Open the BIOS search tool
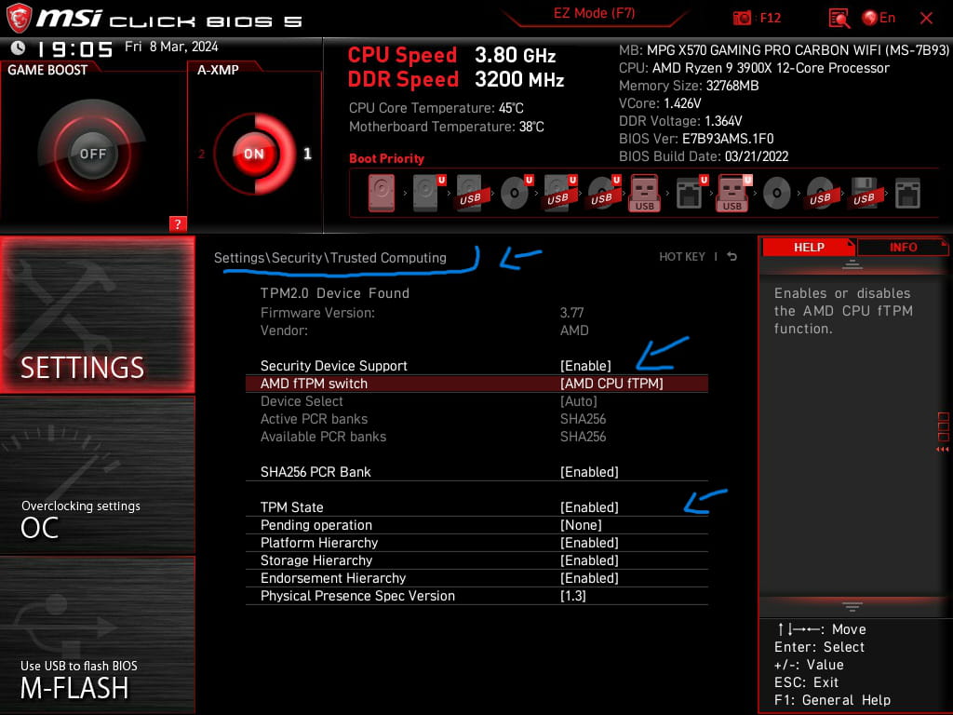The width and height of the screenshot is (953, 715). [x=839, y=19]
